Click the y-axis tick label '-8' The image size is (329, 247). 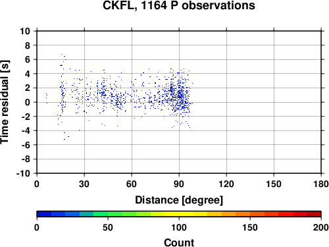point(26,159)
